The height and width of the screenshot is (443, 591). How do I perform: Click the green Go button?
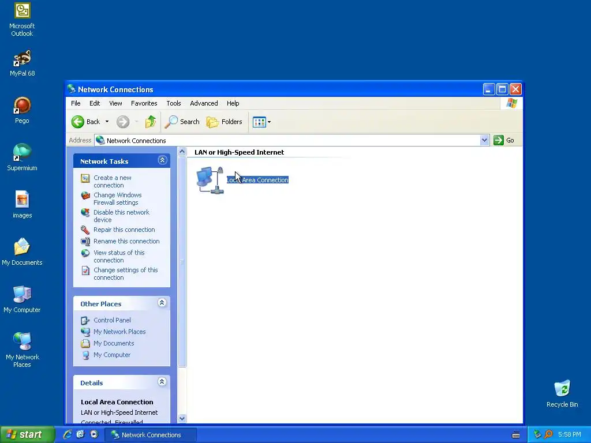tap(504, 140)
